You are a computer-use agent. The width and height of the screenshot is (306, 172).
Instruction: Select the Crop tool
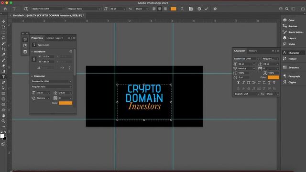(x=3, y=49)
